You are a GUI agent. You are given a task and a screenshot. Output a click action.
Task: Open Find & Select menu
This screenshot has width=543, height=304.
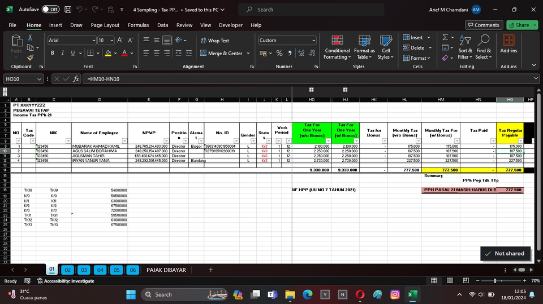tap(483, 47)
